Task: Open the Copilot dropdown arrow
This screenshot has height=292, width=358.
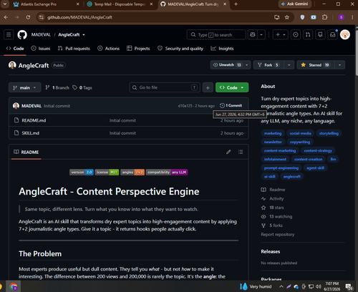Action: pyautogui.click(x=261, y=35)
